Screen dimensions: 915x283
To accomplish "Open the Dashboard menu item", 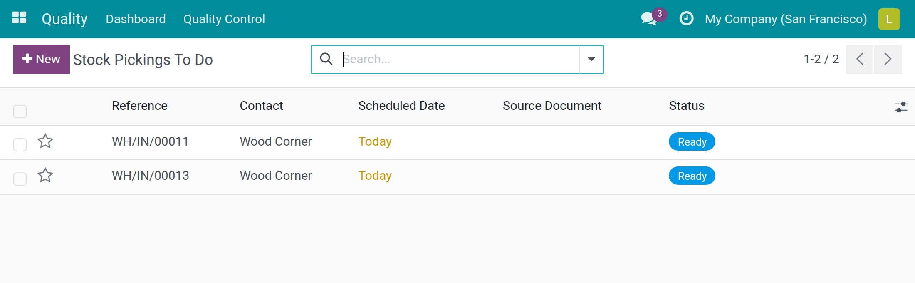I will (136, 19).
